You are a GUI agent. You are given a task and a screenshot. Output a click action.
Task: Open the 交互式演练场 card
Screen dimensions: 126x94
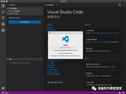click(x=103, y=84)
